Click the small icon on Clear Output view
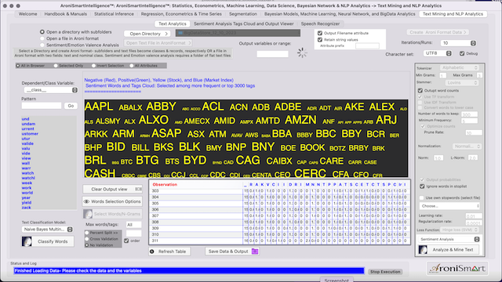The image size is (502, 282). pos(138,189)
